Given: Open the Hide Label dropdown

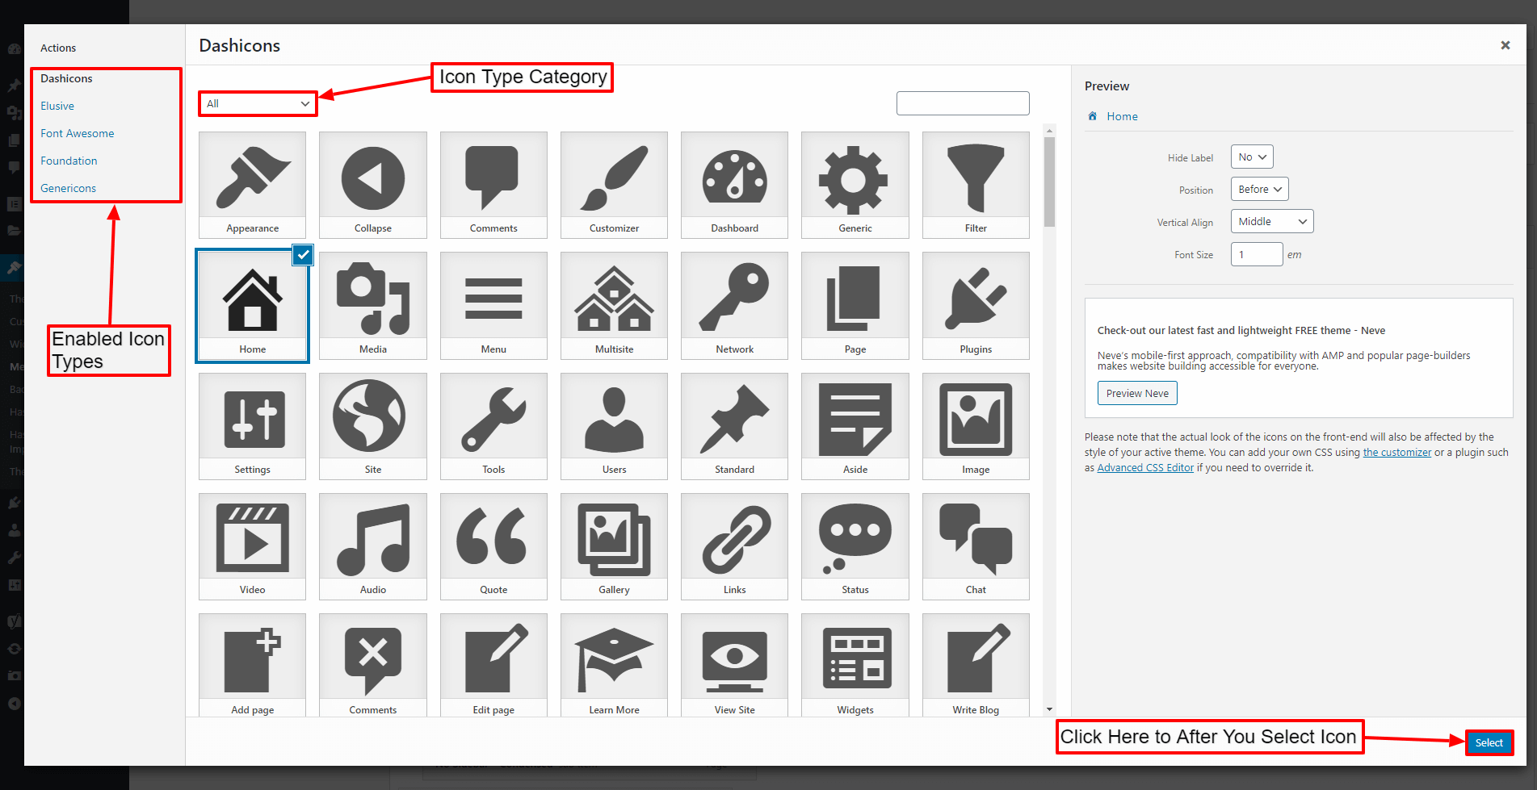Looking at the screenshot, I should pos(1252,157).
